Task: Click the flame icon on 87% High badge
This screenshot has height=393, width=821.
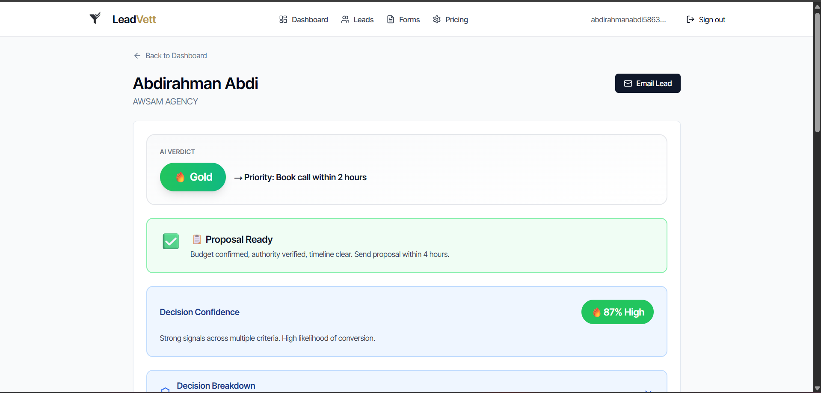Action: point(597,312)
